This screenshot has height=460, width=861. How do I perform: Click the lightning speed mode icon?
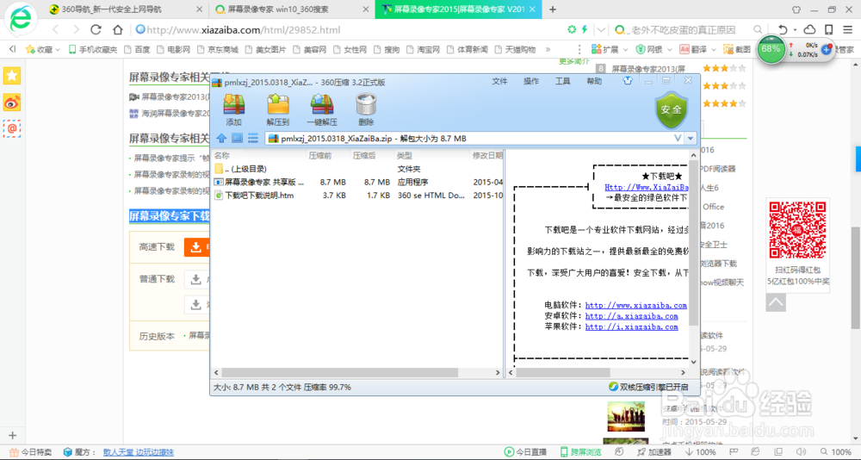click(x=585, y=29)
